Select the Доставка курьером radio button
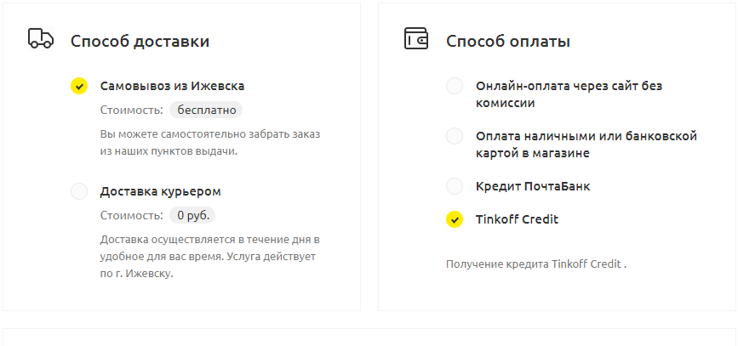738x346 pixels. pos(79,191)
